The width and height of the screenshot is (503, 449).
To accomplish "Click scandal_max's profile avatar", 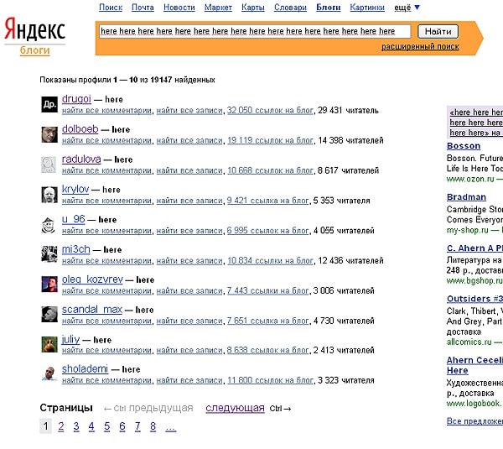I will click(49, 314).
